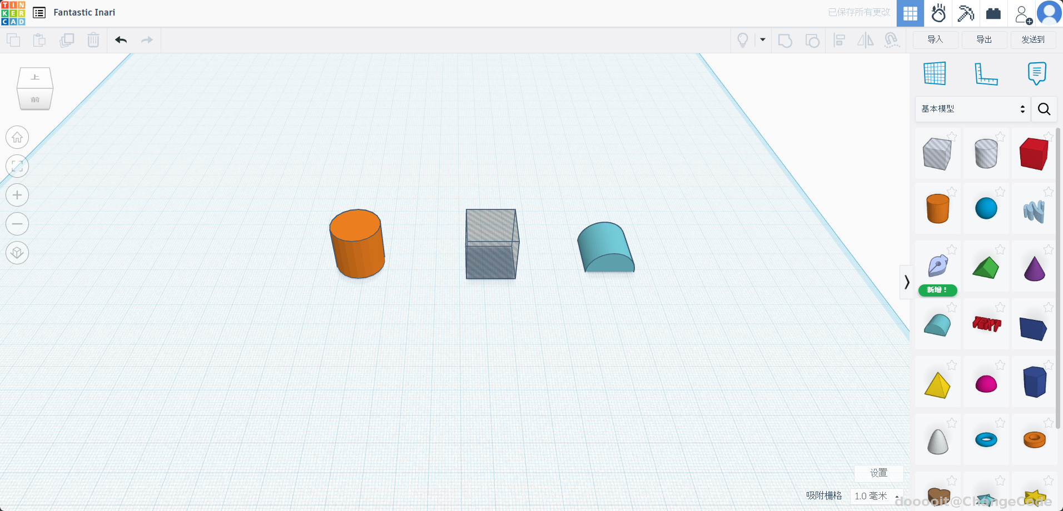
Task: Select the orange cylinder on the workplane
Action: coord(357,244)
